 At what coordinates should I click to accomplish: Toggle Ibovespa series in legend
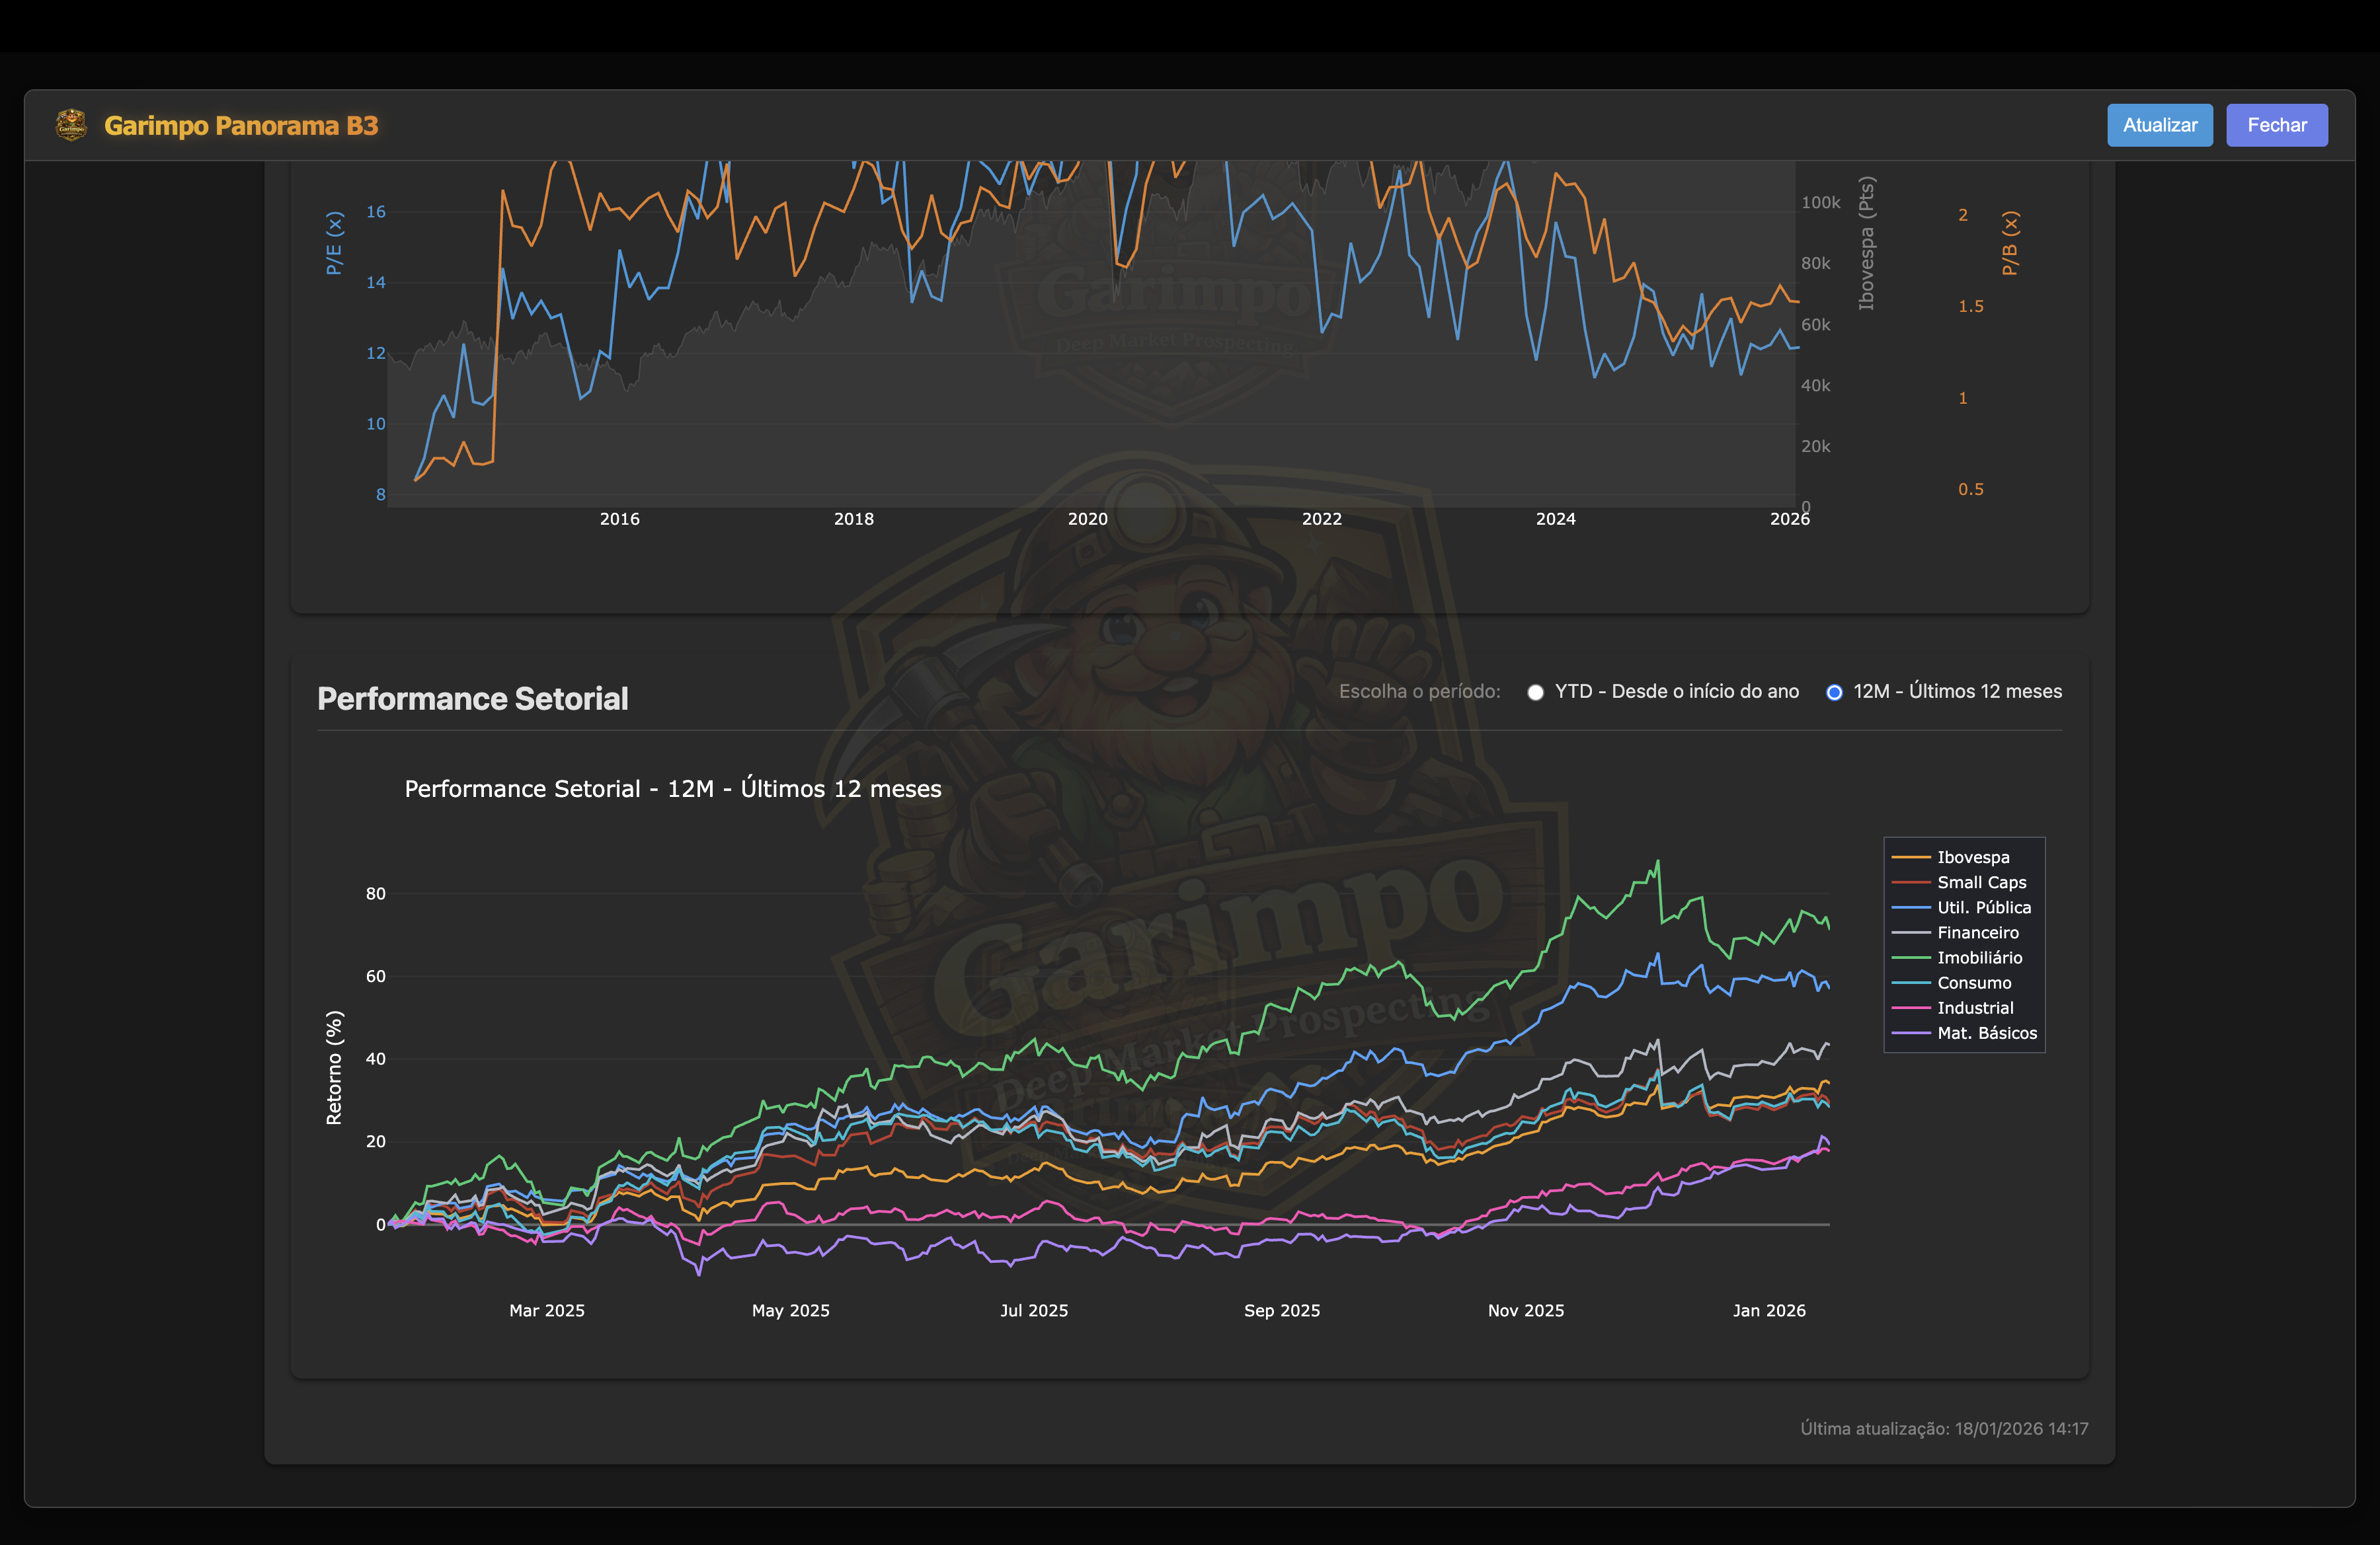pyautogui.click(x=1972, y=858)
